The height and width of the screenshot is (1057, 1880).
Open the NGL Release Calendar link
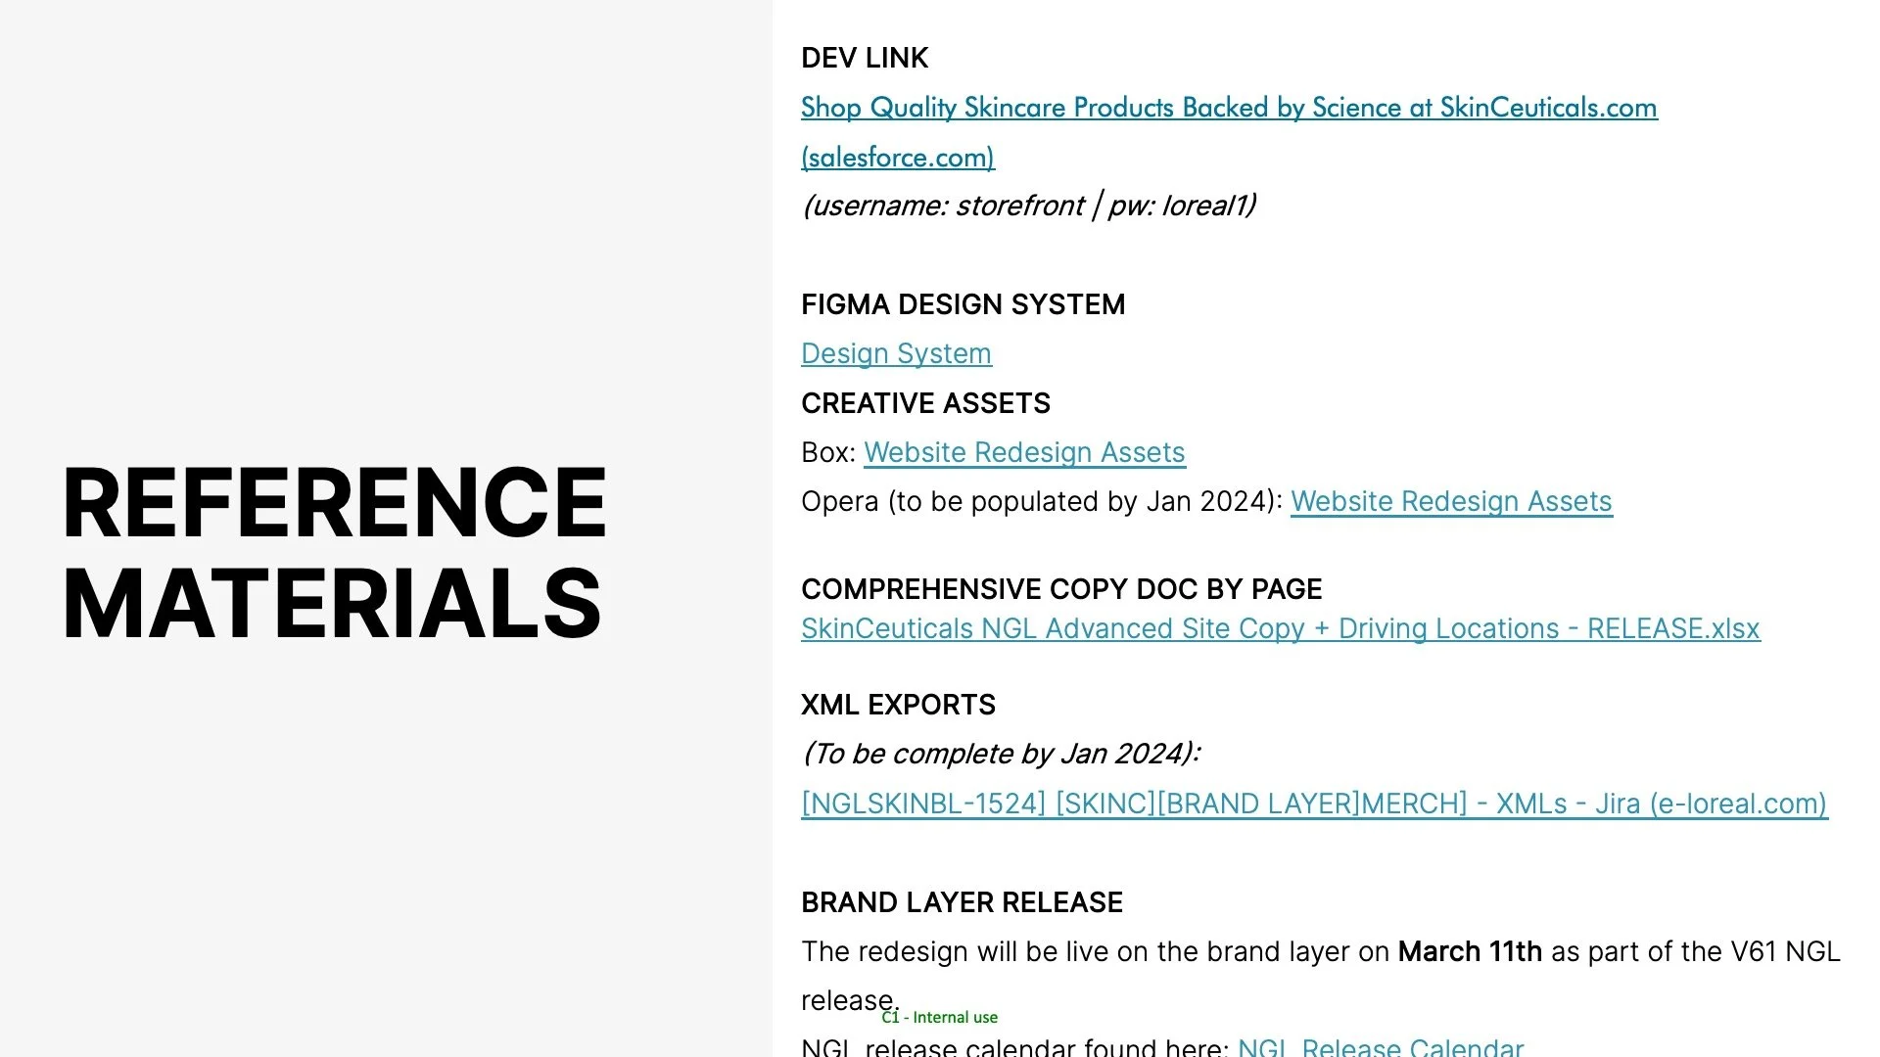tap(1380, 1046)
